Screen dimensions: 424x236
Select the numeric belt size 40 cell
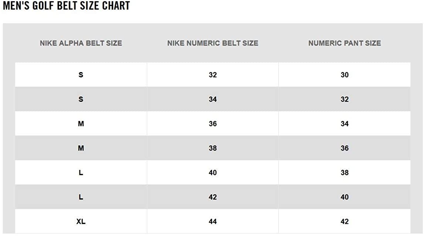point(213,172)
